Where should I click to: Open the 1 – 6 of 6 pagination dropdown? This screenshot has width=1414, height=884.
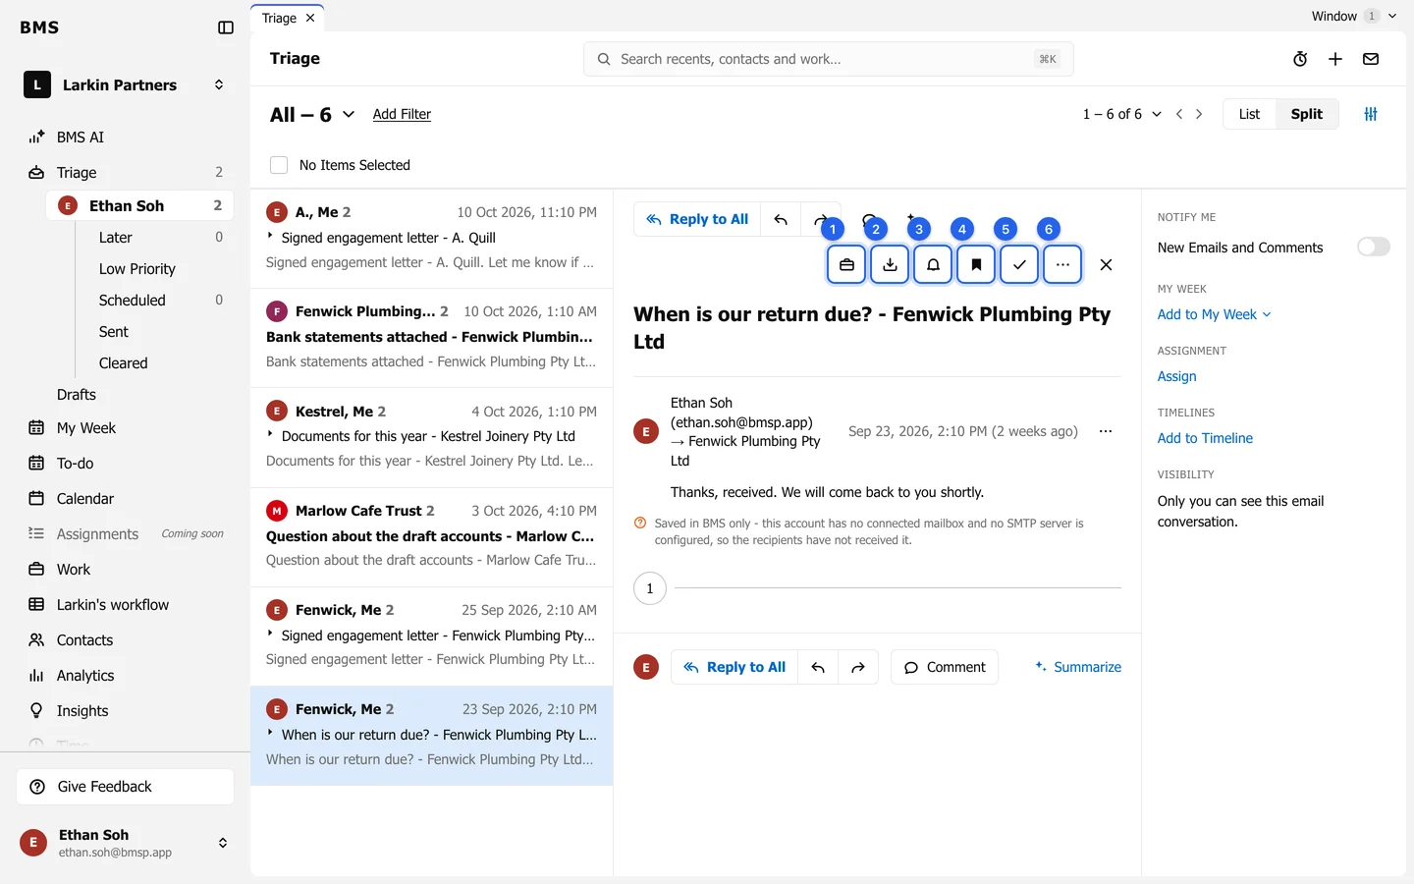point(1122,114)
